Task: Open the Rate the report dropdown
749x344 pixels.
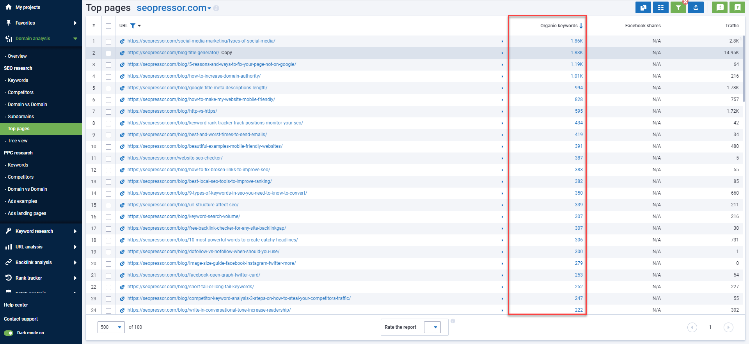Action: click(x=432, y=327)
